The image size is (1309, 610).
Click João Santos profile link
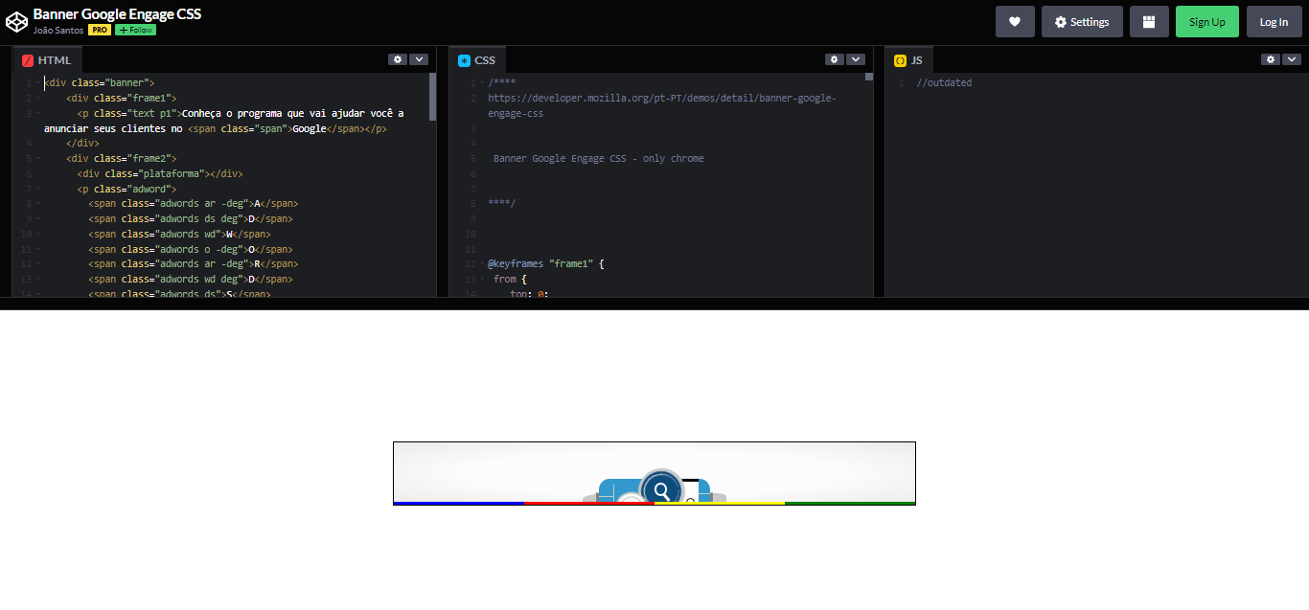(57, 30)
